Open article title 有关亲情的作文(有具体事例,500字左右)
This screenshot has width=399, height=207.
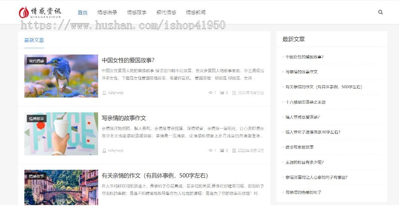pos(155,176)
